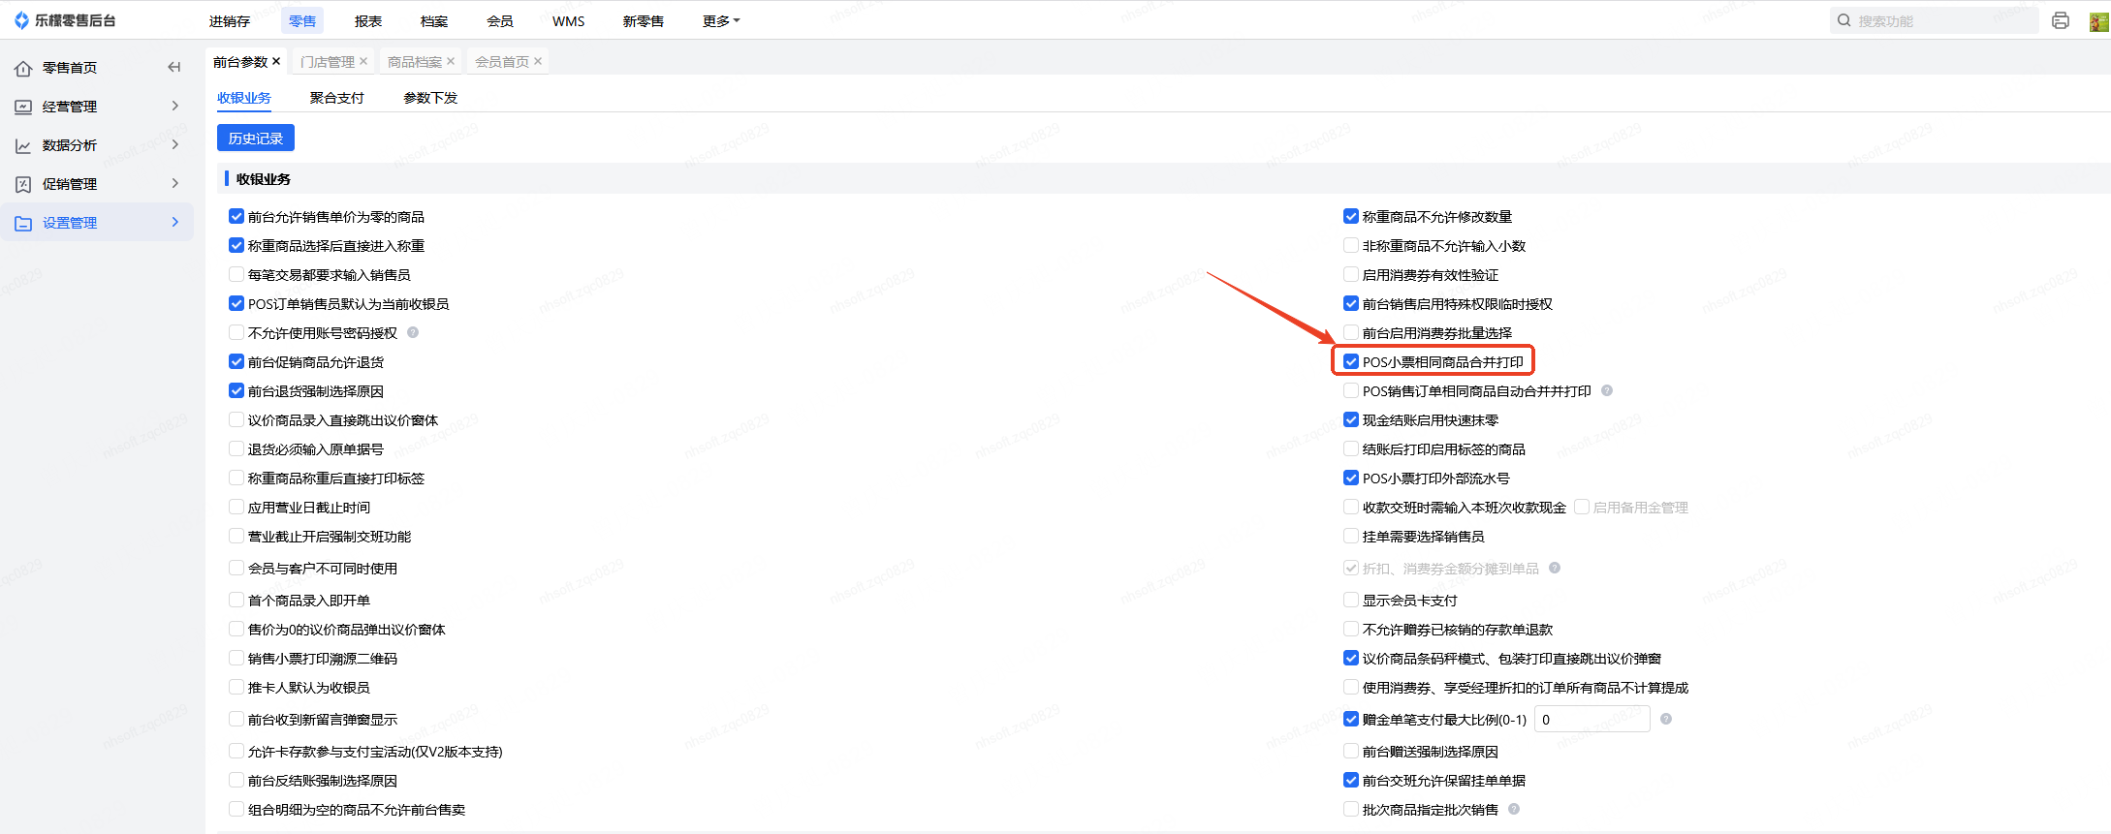Toggle 前台退货强制选择原因 checkbox
The width and height of the screenshot is (2111, 834).
coord(236,390)
